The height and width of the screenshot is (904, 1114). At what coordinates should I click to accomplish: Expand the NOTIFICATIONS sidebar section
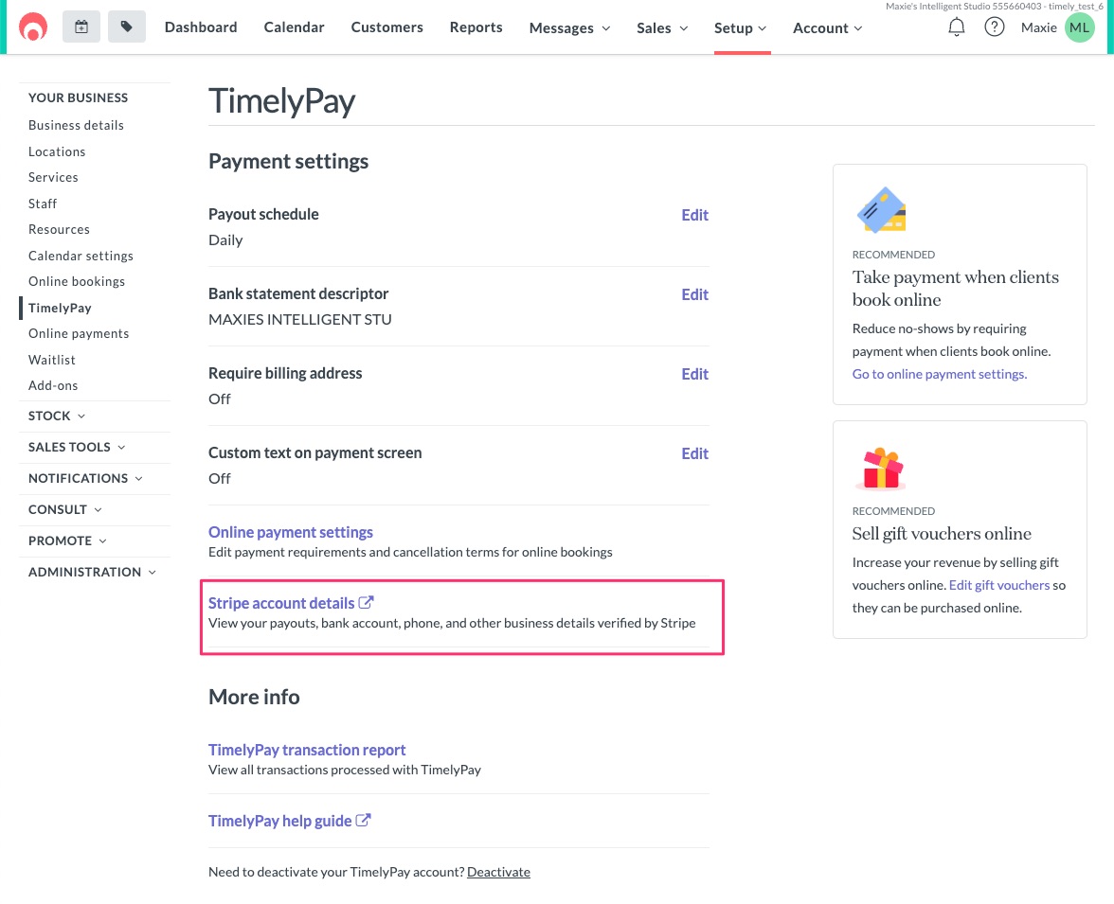[x=85, y=478]
